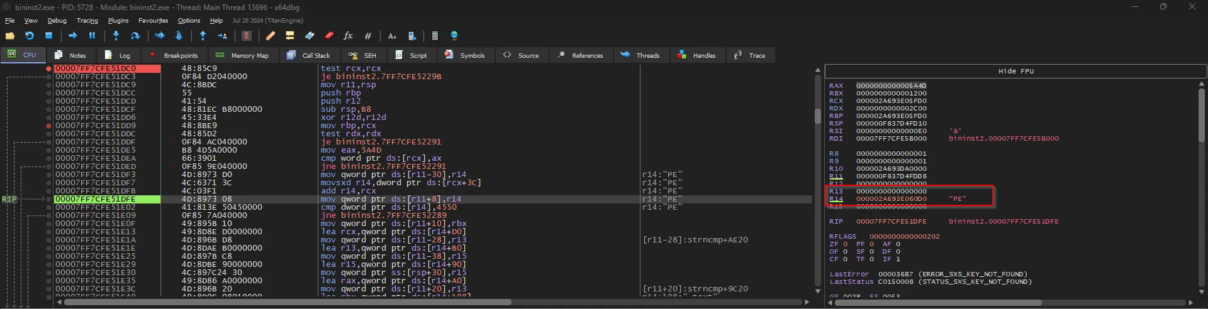Toggle breakpoint bullet at address 00007FF7CFE51DC3
This screenshot has height=309, width=1208.
pos(49,77)
